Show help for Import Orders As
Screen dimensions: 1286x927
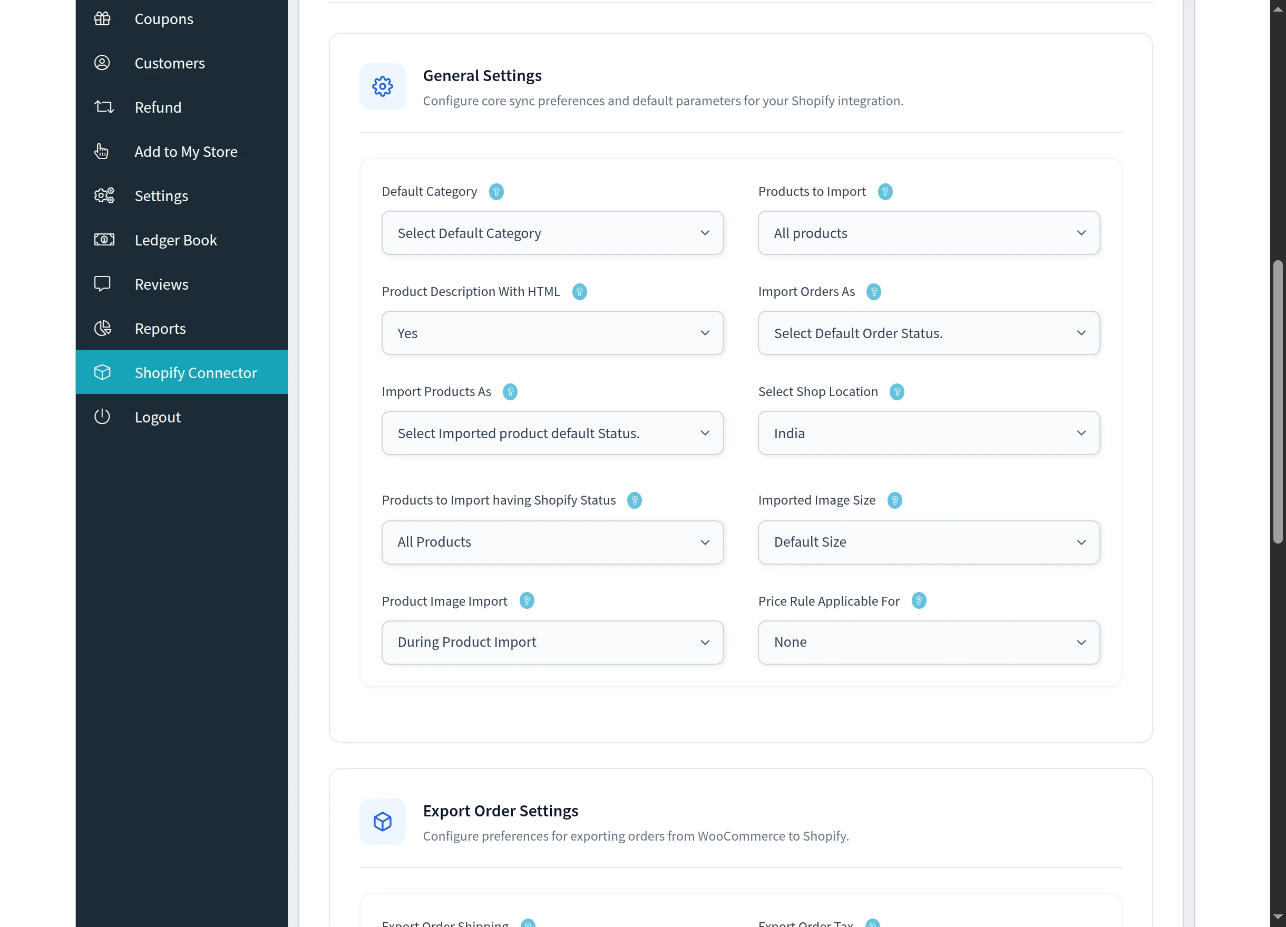point(874,292)
